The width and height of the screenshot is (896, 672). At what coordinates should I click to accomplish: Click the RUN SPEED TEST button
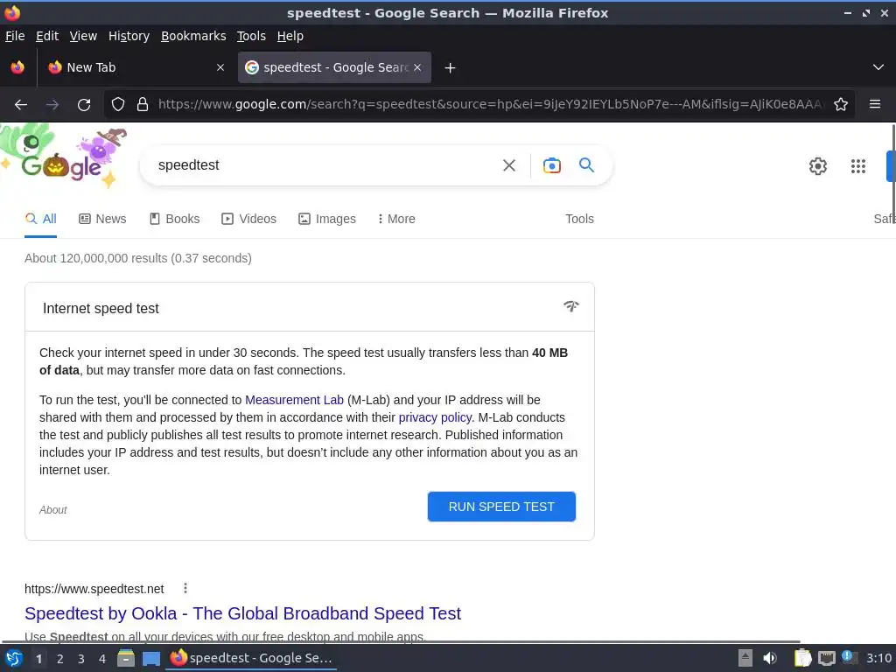[501, 507]
